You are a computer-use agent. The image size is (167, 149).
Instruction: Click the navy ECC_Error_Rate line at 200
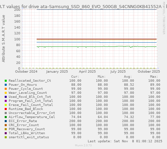coord(96,9)
